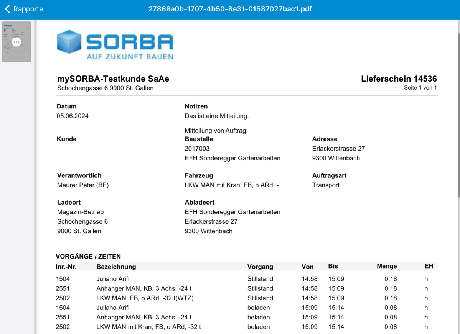
Task: Select the table entry 'LKW MAN, FB, o ARd, -32 t(WTZ)'
Action: pos(145,298)
